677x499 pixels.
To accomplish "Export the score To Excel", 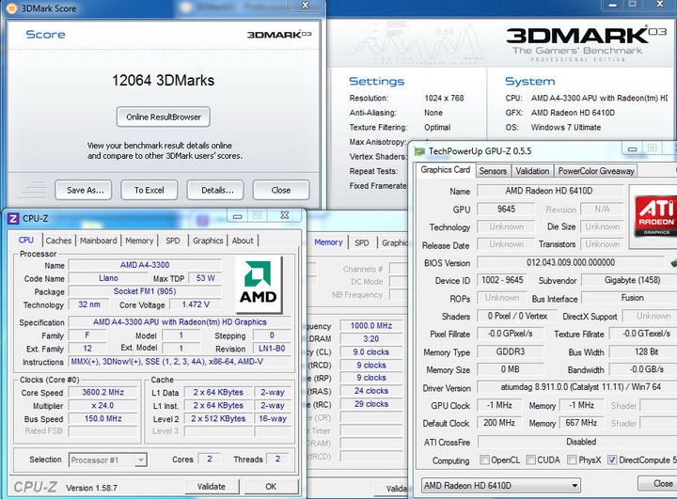I will 149,190.
